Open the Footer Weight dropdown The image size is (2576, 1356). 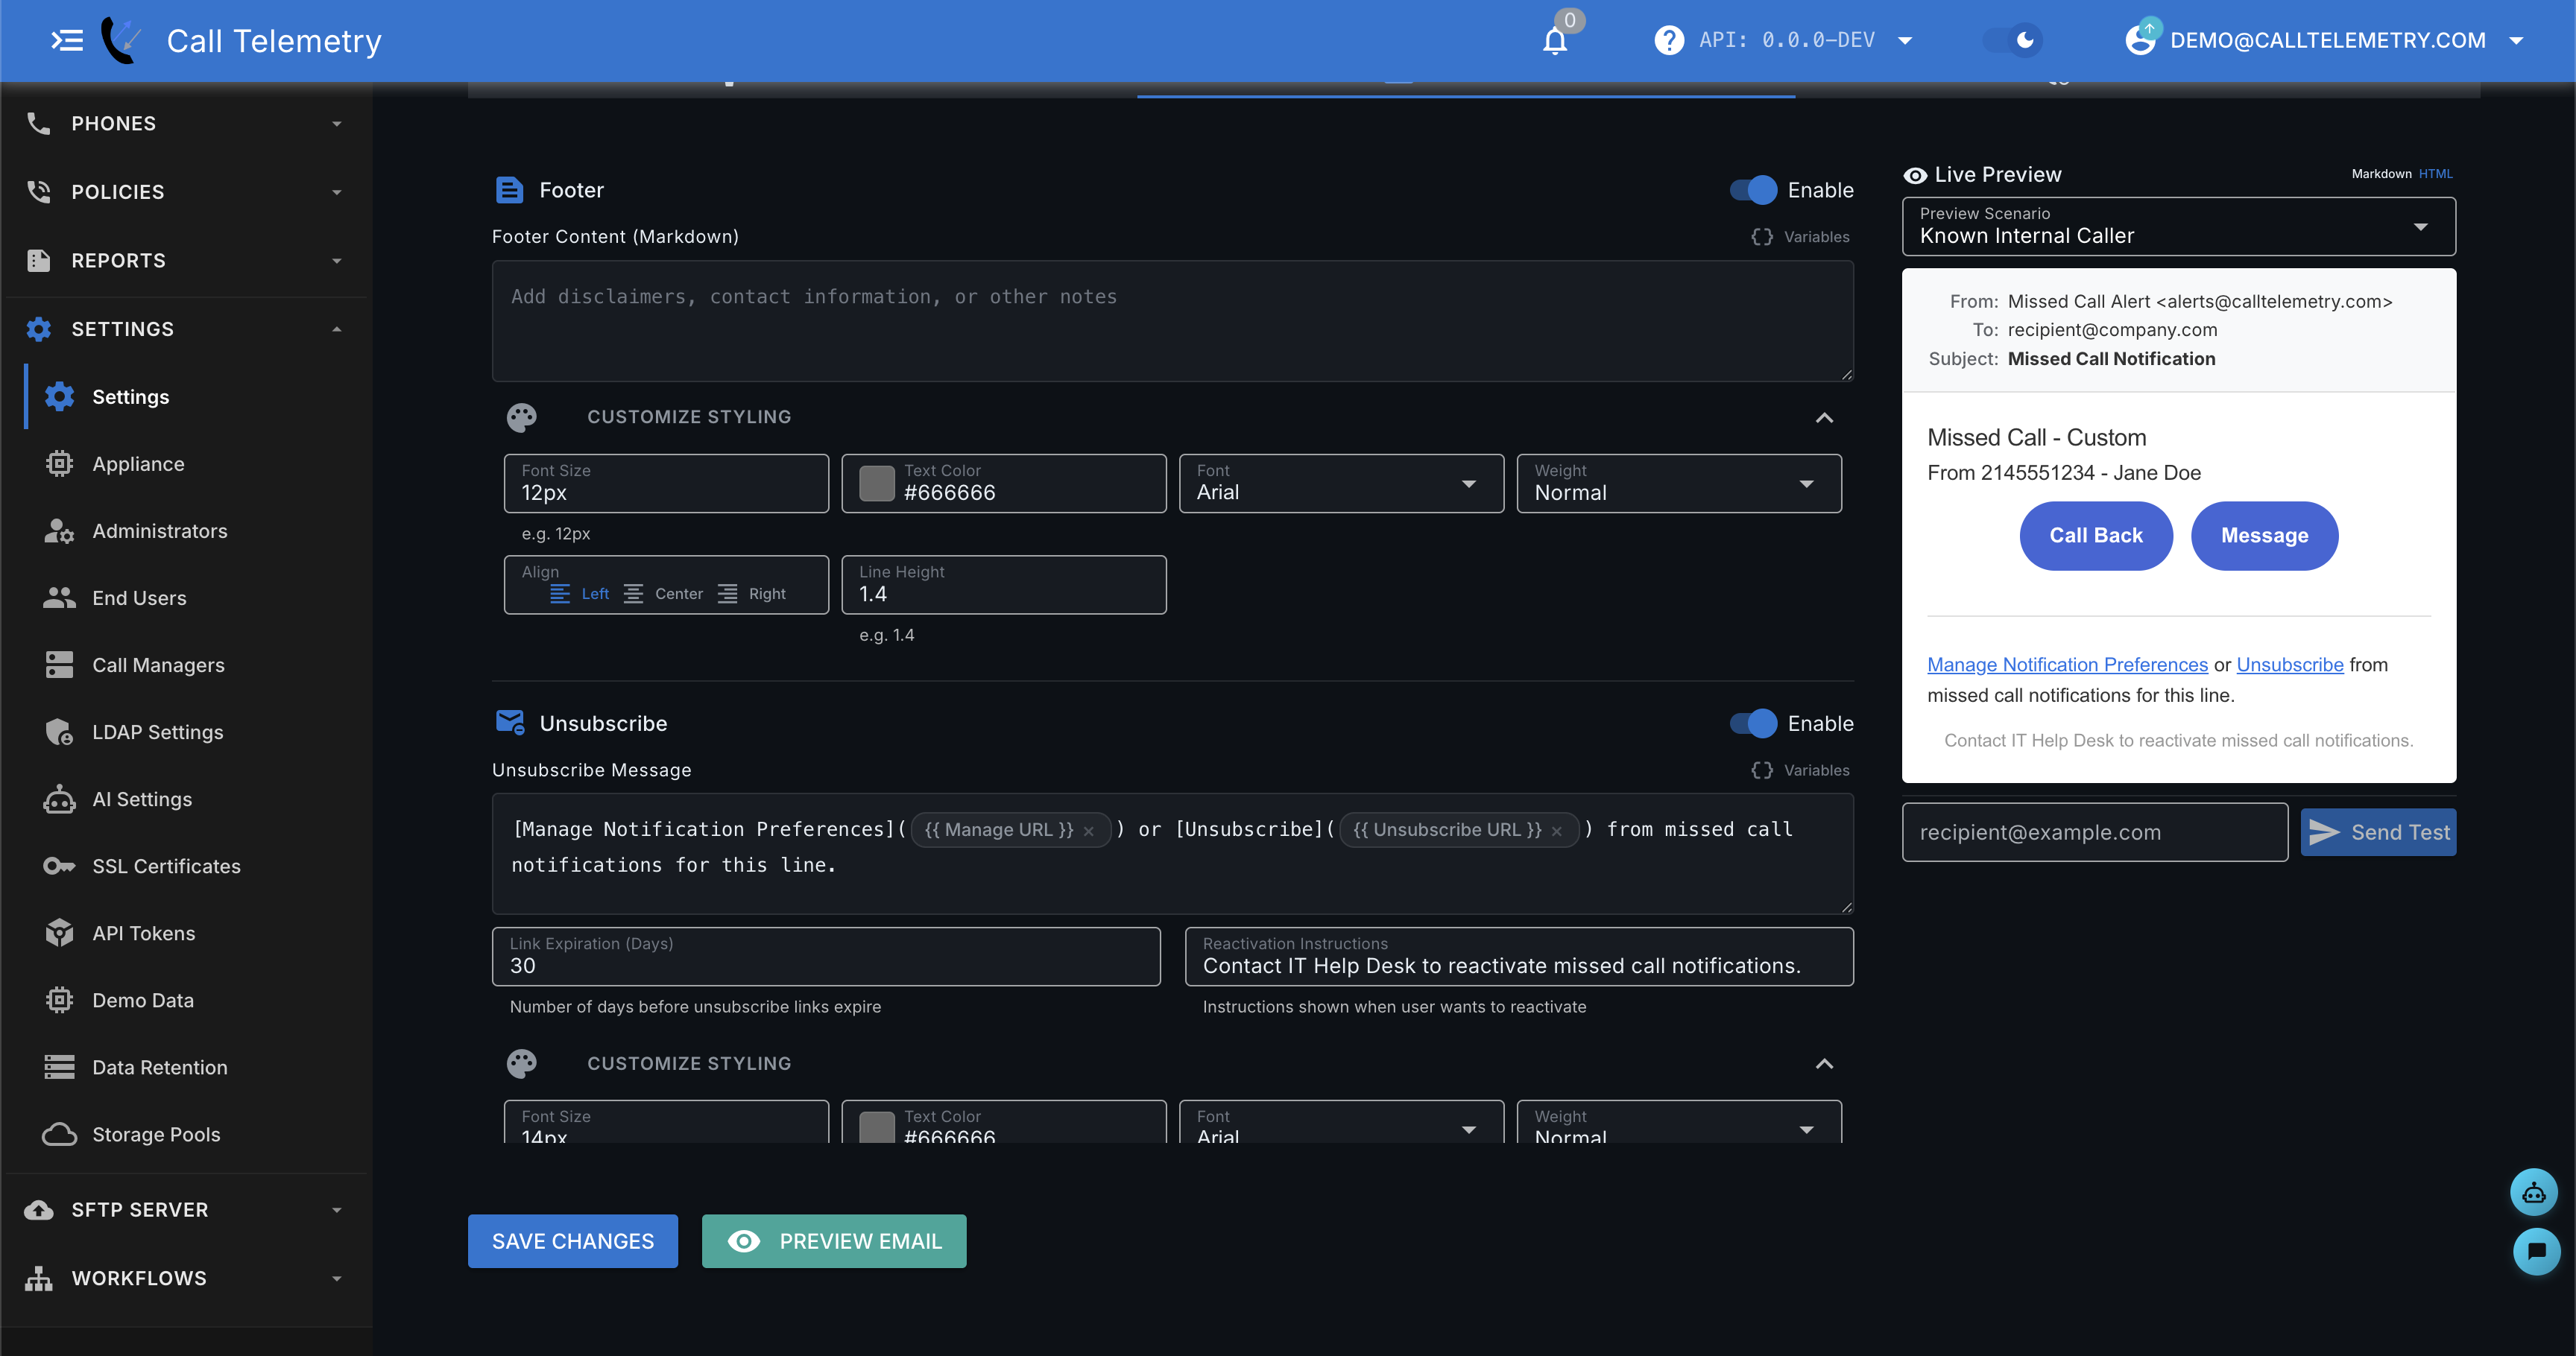[x=1679, y=484]
